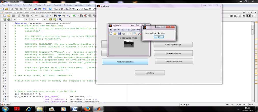The width and height of the screenshot is (258, 112).
Task: Click Open file icon in MATLAB main toolbar
Action: [7, 9]
